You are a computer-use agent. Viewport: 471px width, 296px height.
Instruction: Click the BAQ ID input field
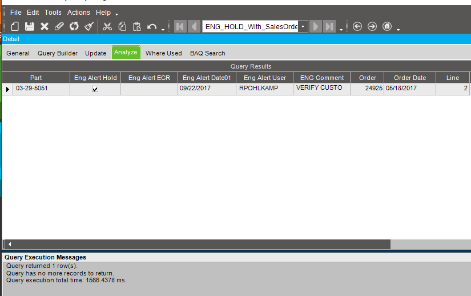pos(251,26)
